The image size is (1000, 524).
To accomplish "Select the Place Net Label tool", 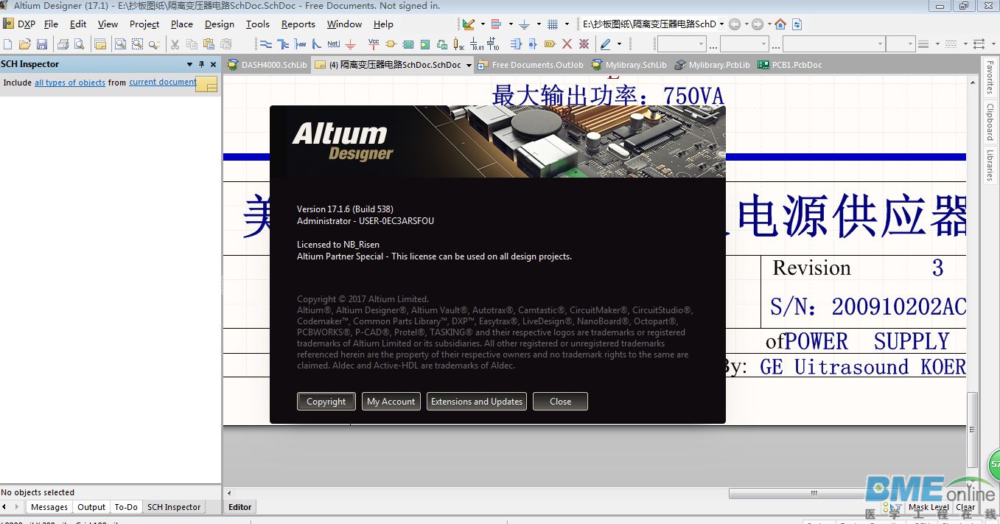I will coord(333,43).
